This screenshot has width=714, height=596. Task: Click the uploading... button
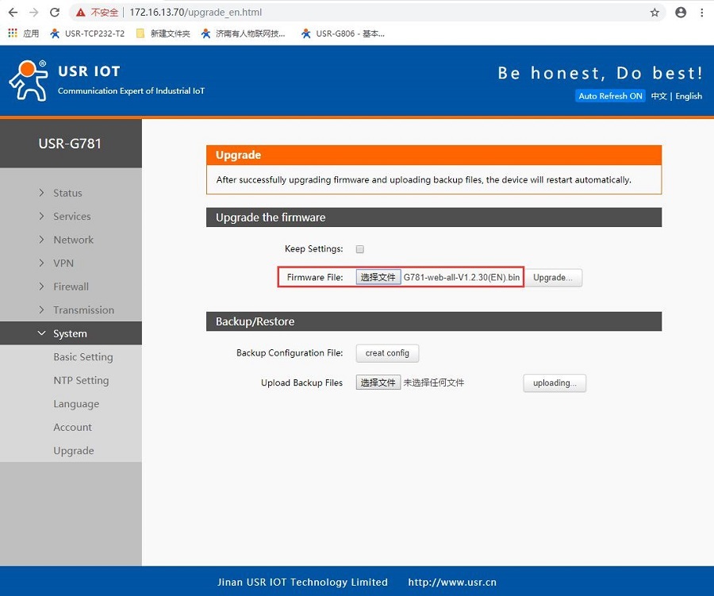555,383
